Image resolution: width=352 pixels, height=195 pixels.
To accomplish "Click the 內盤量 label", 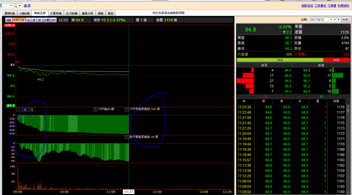I will (242, 54).
